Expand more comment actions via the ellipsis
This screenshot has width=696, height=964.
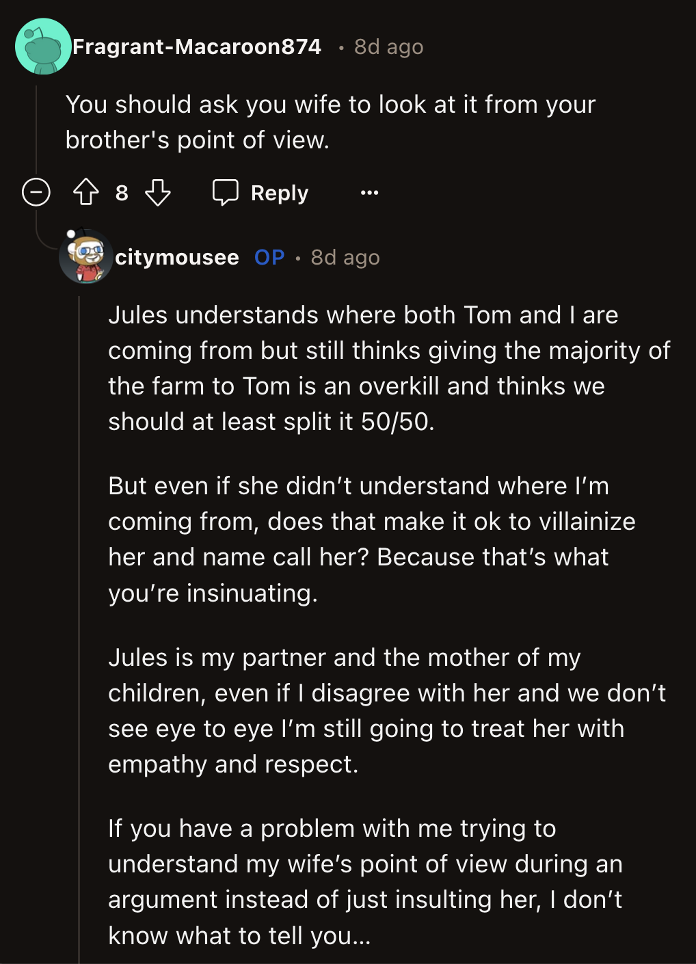[369, 193]
